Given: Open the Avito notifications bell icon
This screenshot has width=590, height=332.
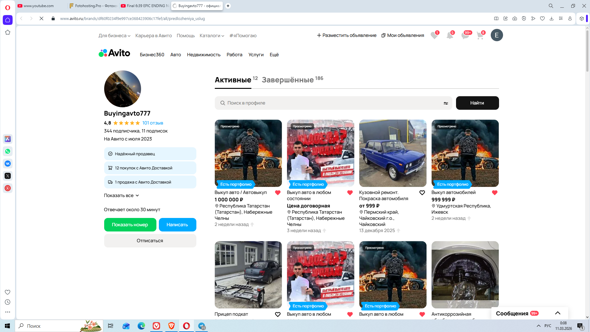Looking at the screenshot, I should 450,35.
